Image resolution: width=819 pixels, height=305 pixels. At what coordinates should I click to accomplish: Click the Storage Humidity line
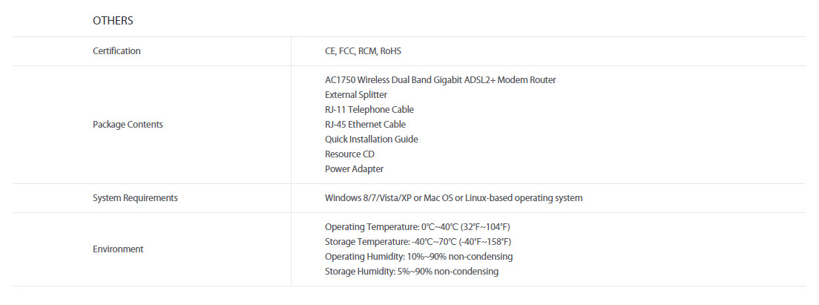pyautogui.click(x=412, y=272)
